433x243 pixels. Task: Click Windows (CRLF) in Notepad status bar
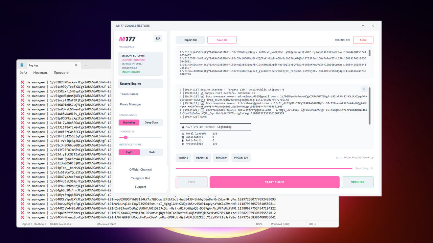click(x=281, y=224)
